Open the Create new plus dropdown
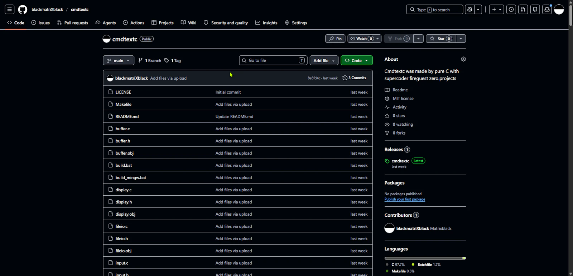Screen dimensions: 573x276 point(497,10)
